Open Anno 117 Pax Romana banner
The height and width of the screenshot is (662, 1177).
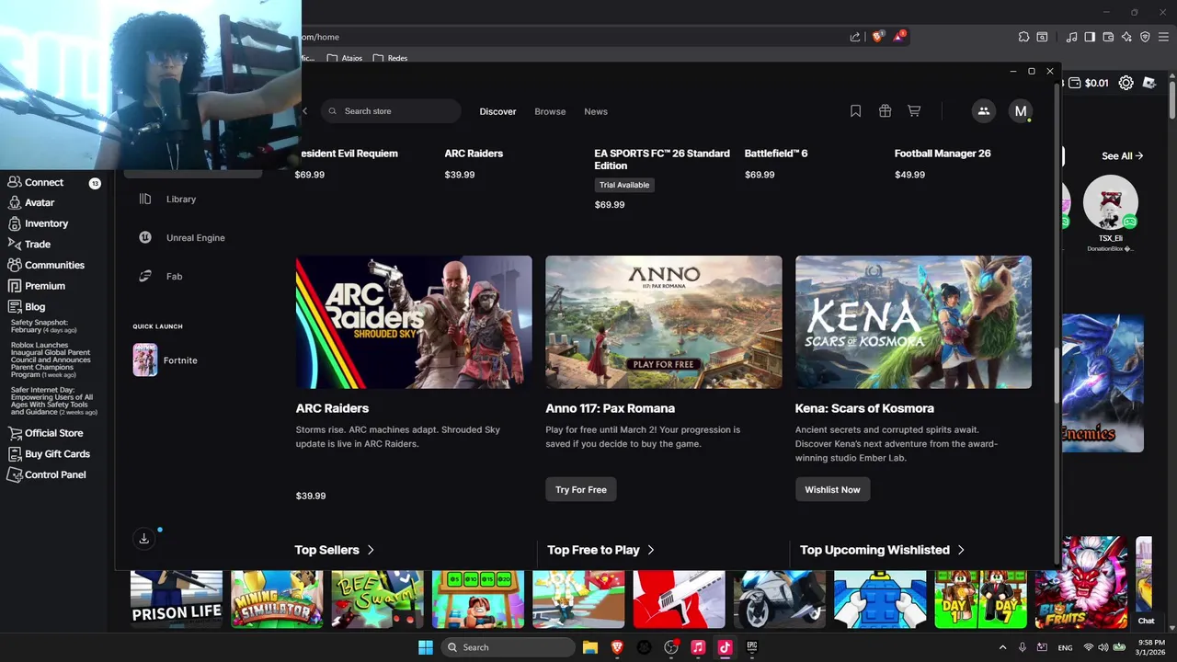click(664, 322)
